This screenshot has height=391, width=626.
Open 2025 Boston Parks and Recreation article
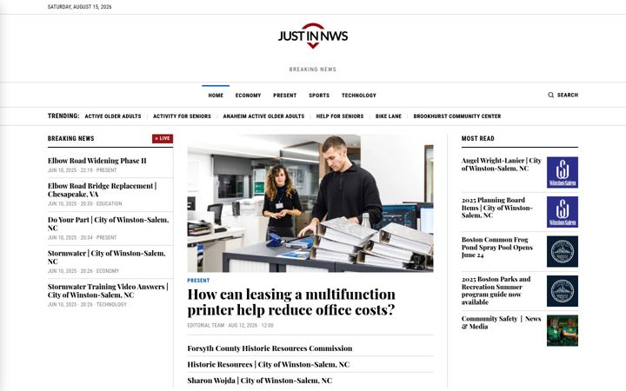click(496, 290)
